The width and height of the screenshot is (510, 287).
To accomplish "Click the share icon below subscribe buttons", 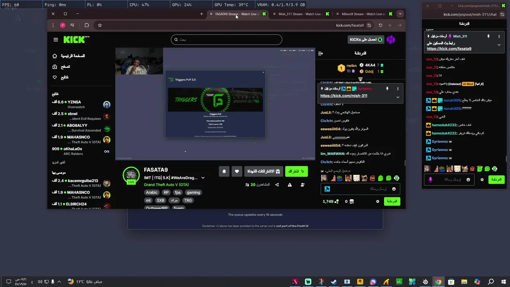I will point(277,185).
